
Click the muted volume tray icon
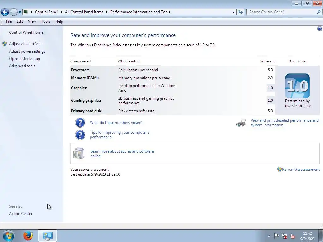tap(292, 236)
